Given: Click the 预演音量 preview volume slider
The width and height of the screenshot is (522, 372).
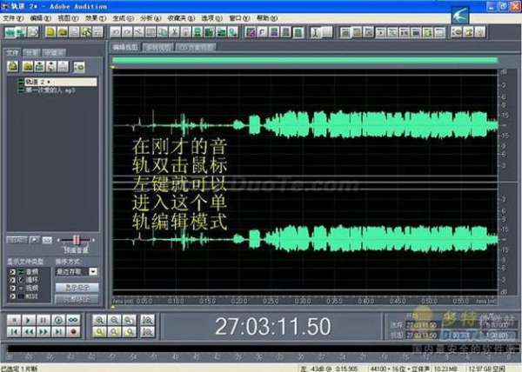Looking at the screenshot, I should tap(76, 240).
